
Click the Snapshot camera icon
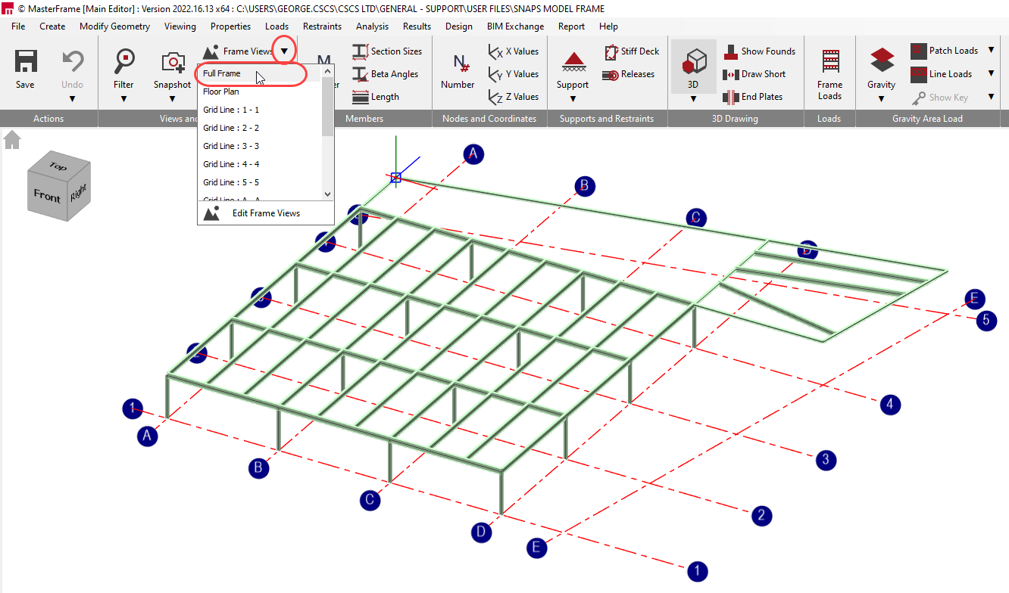tap(172, 62)
